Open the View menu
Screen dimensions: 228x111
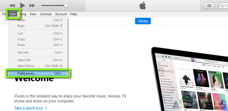[x=33, y=14]
